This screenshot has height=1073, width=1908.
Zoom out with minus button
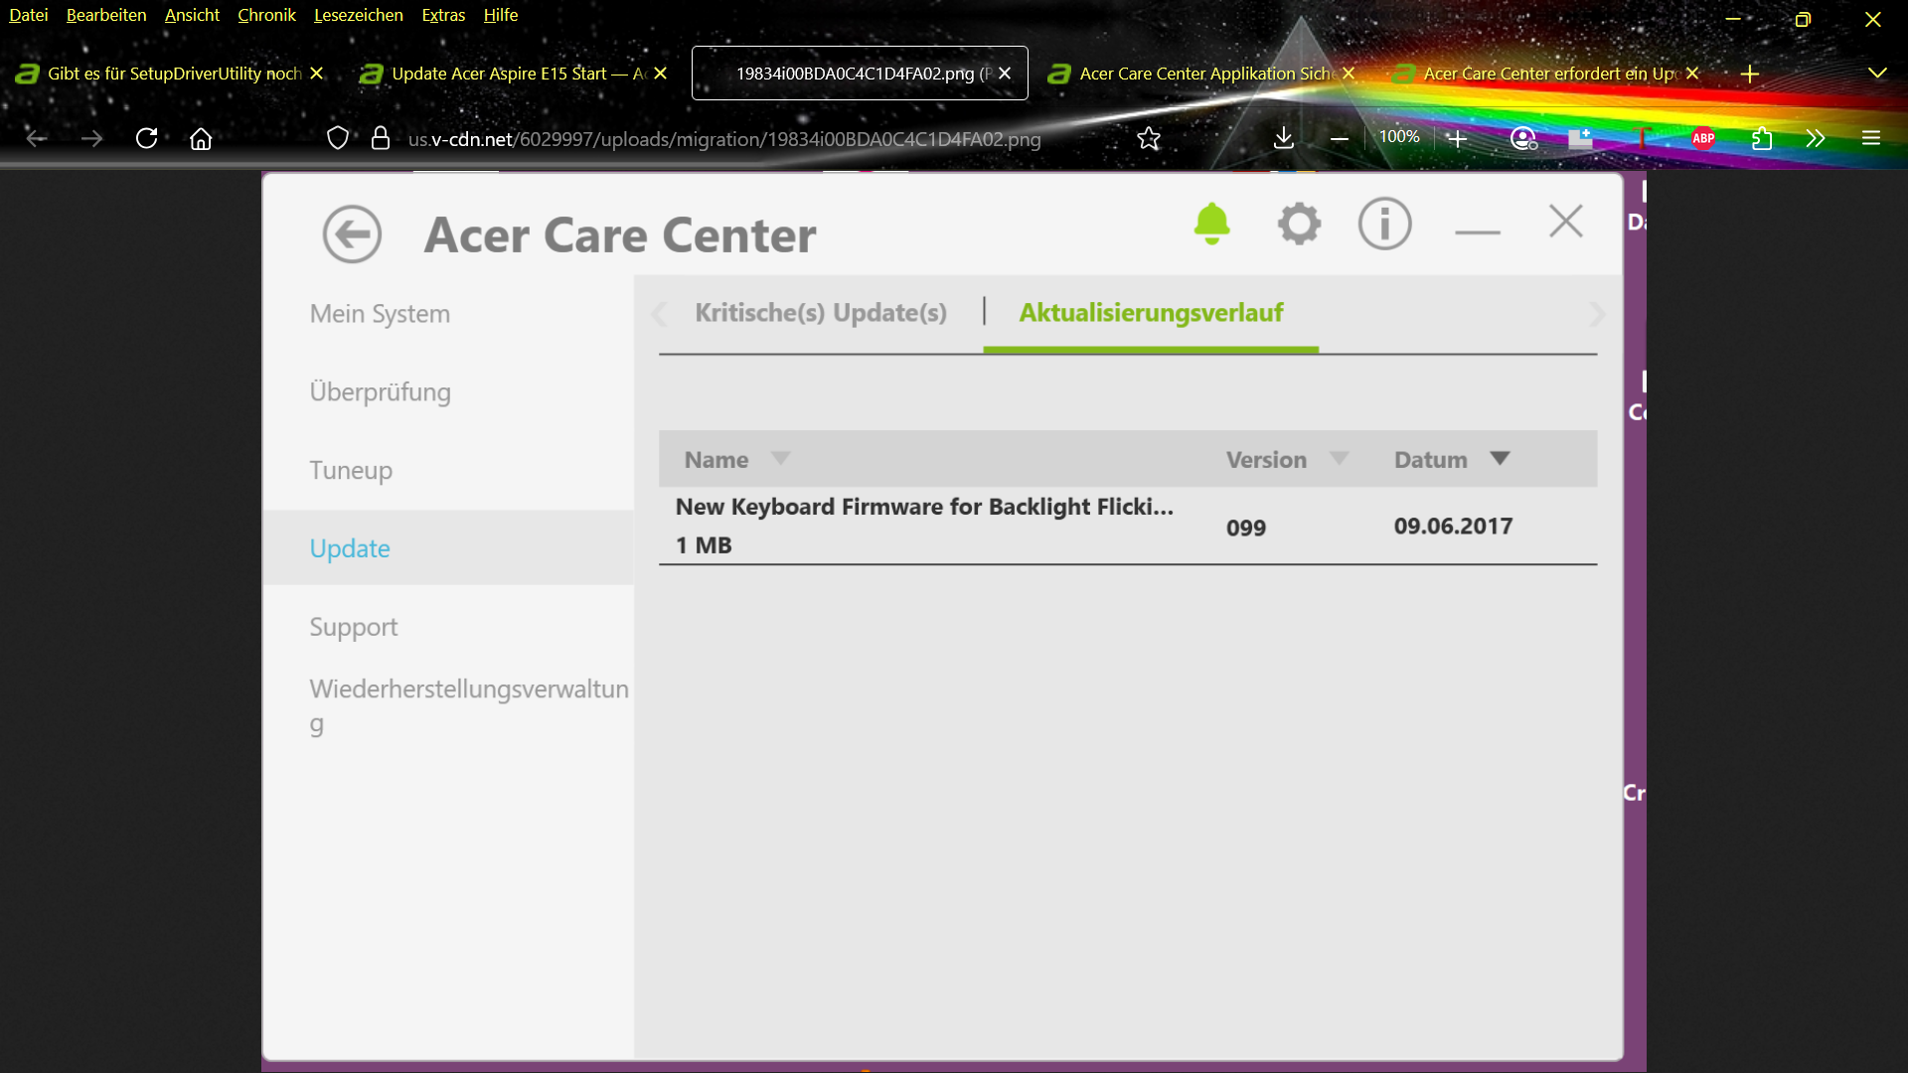(1340, 138)
